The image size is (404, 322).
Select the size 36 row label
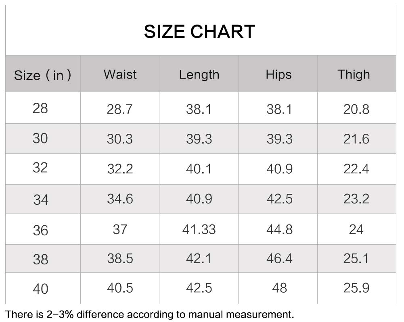tap(41, 231)
